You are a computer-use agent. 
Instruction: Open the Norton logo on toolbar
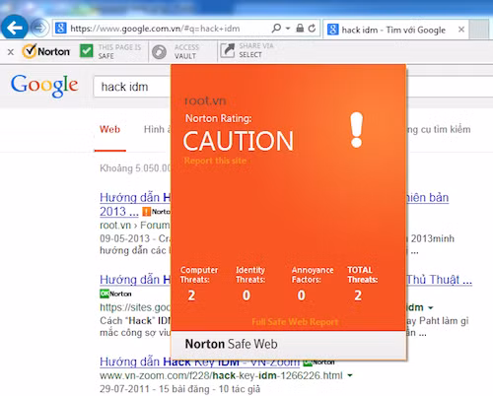(x=46, y=51)
